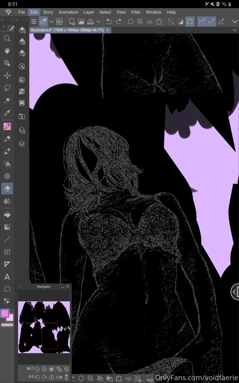
Task: Open canvas tab list dropdown chevron
Action: pos(234,30)
